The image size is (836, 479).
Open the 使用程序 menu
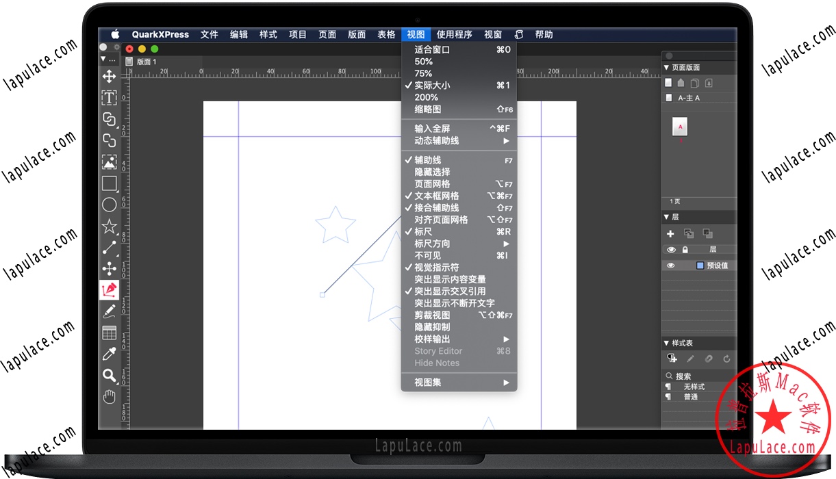click(455, 34)
